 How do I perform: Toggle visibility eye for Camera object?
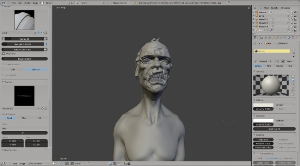288,12
